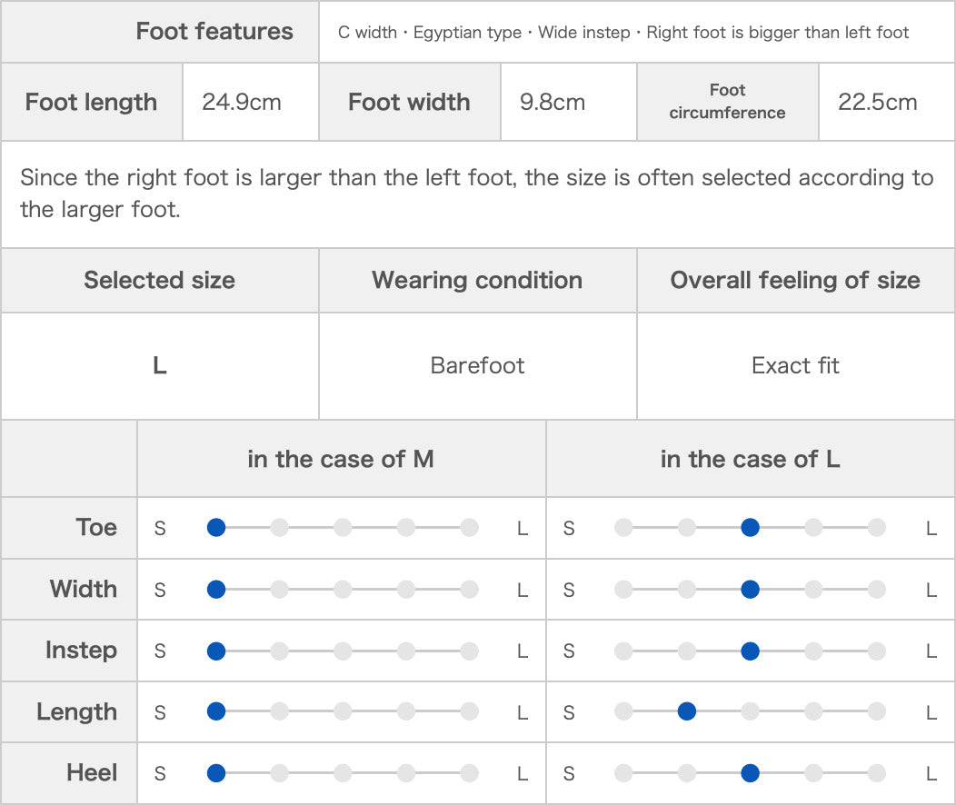Select the rightmost gray dot on the L Width scale
The image size is (956, 805).
click(x=877, y=590)
